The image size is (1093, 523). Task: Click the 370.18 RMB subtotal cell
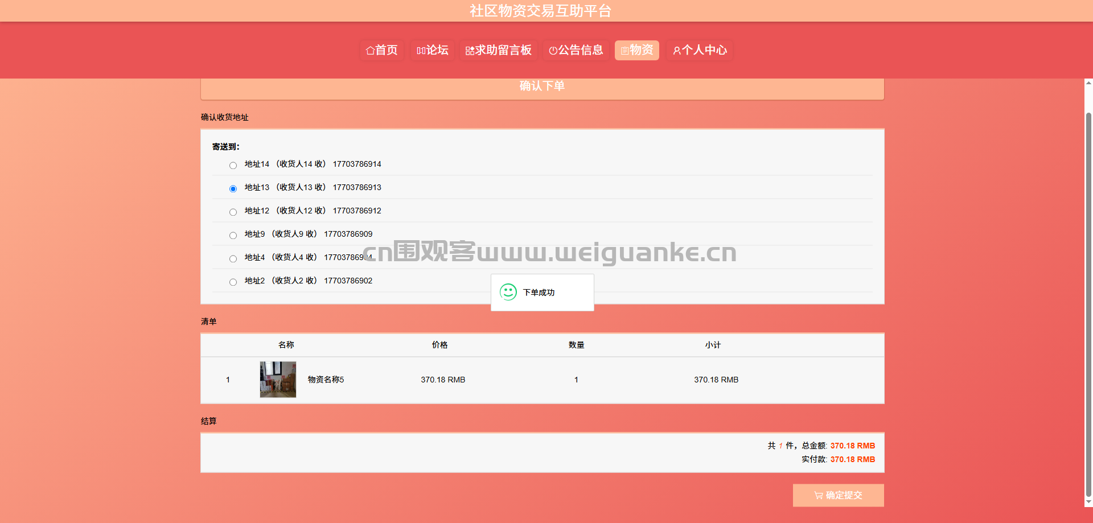[716, 380]
